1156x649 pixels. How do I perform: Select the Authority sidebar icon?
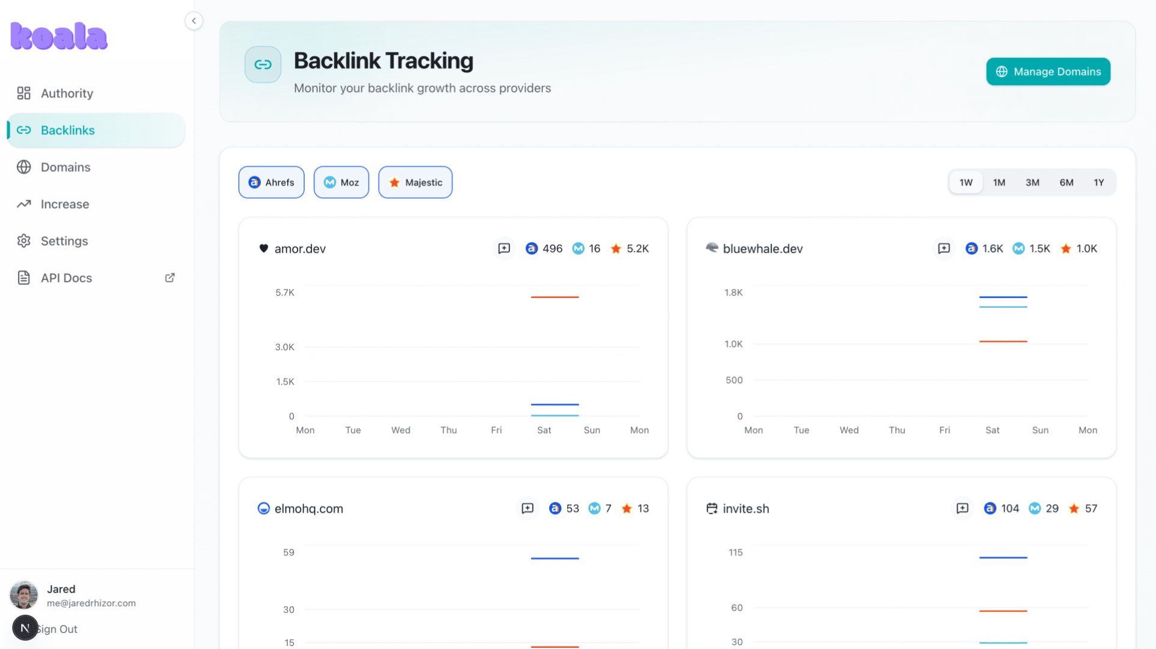24,93
